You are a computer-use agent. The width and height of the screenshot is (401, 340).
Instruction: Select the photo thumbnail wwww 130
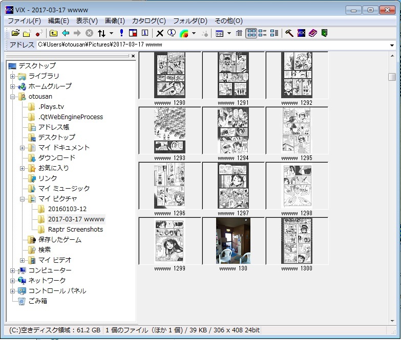tap(233, 241)
